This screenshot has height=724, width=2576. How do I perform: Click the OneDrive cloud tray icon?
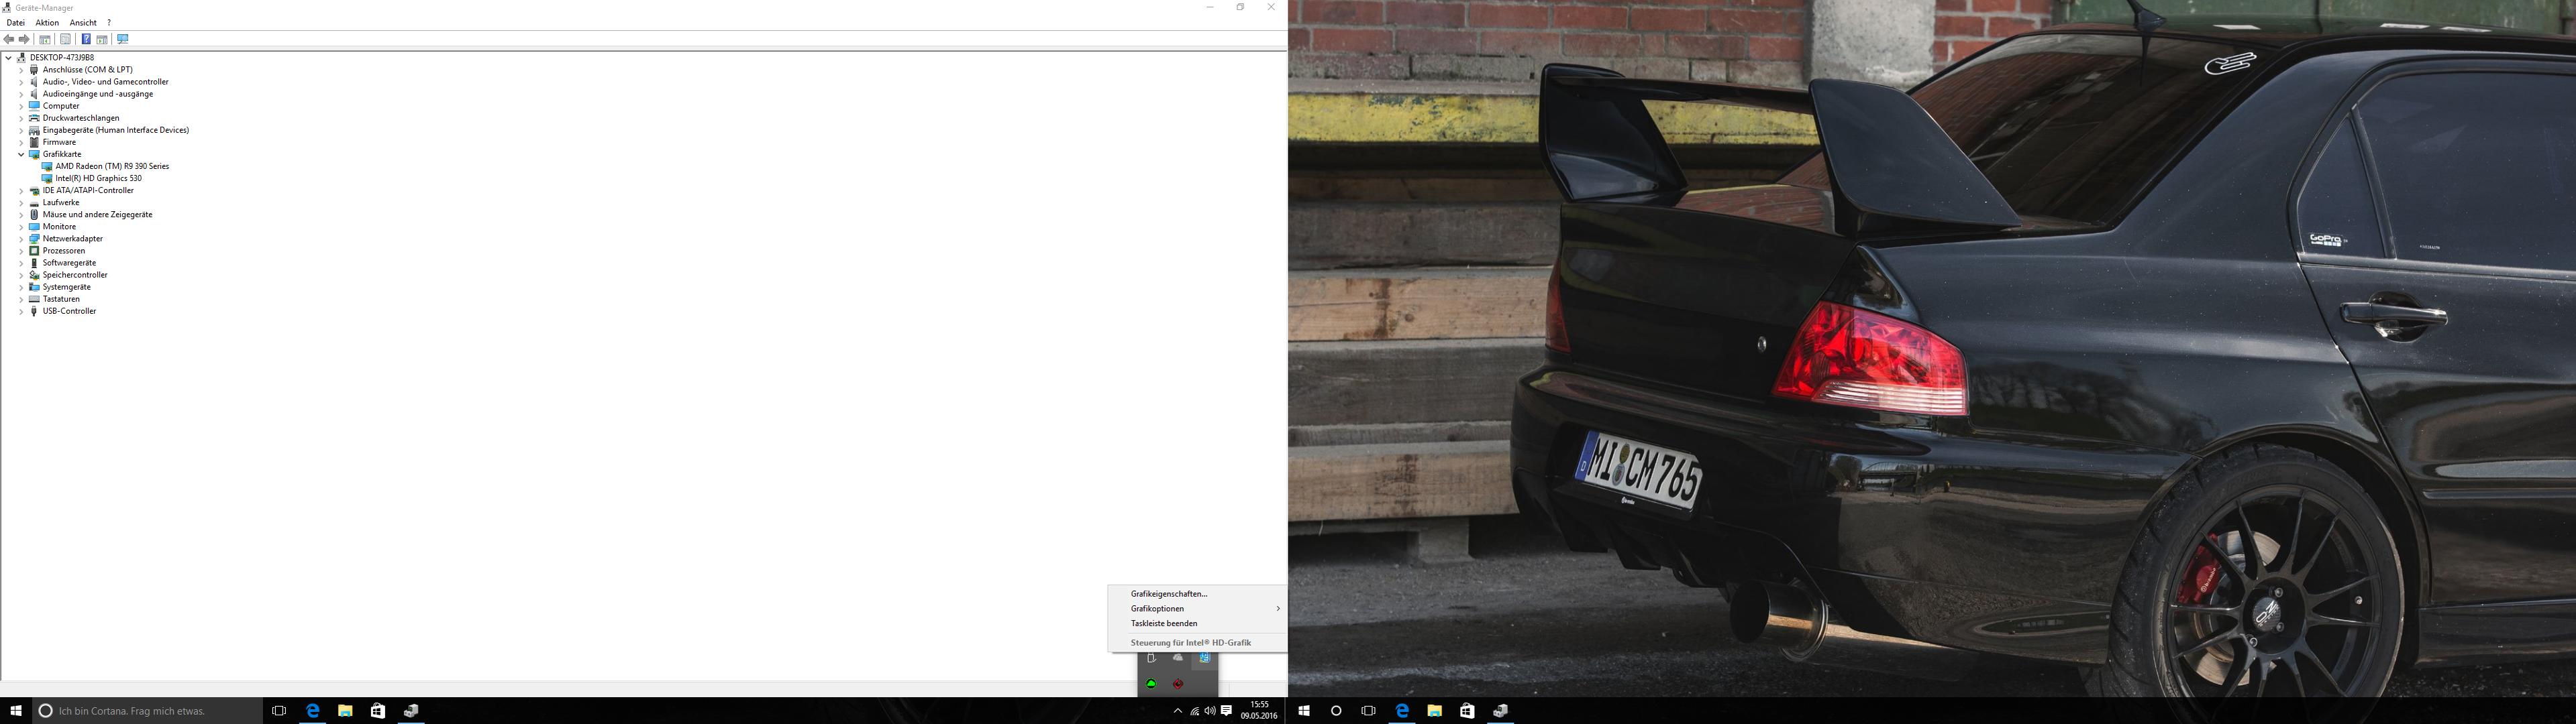1178,658
